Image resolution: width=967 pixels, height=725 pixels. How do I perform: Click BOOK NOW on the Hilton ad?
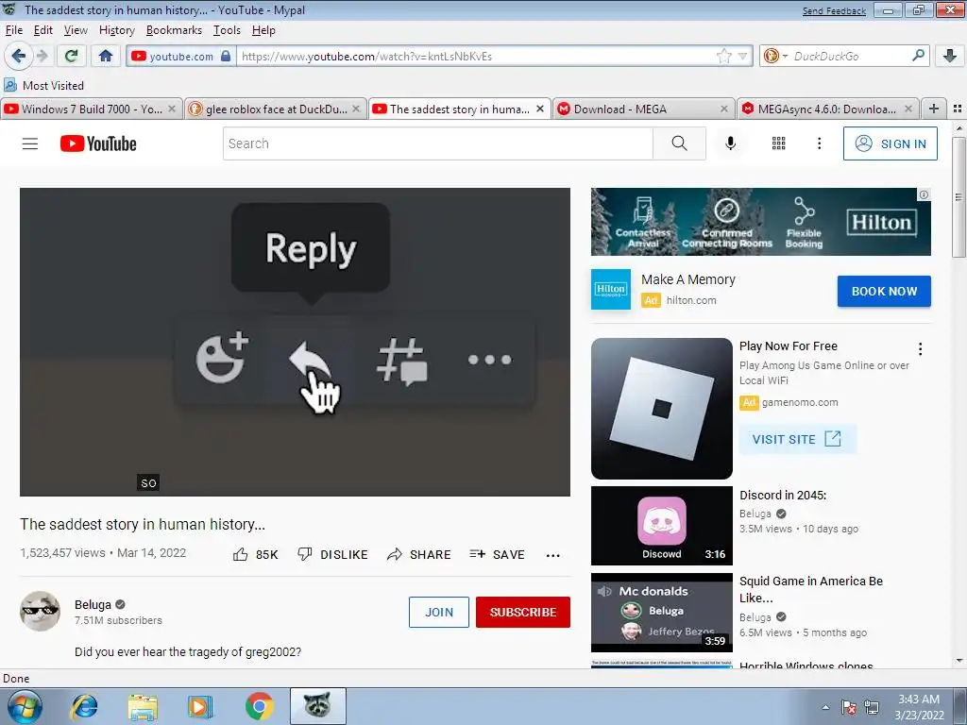[x=884, y=291]
